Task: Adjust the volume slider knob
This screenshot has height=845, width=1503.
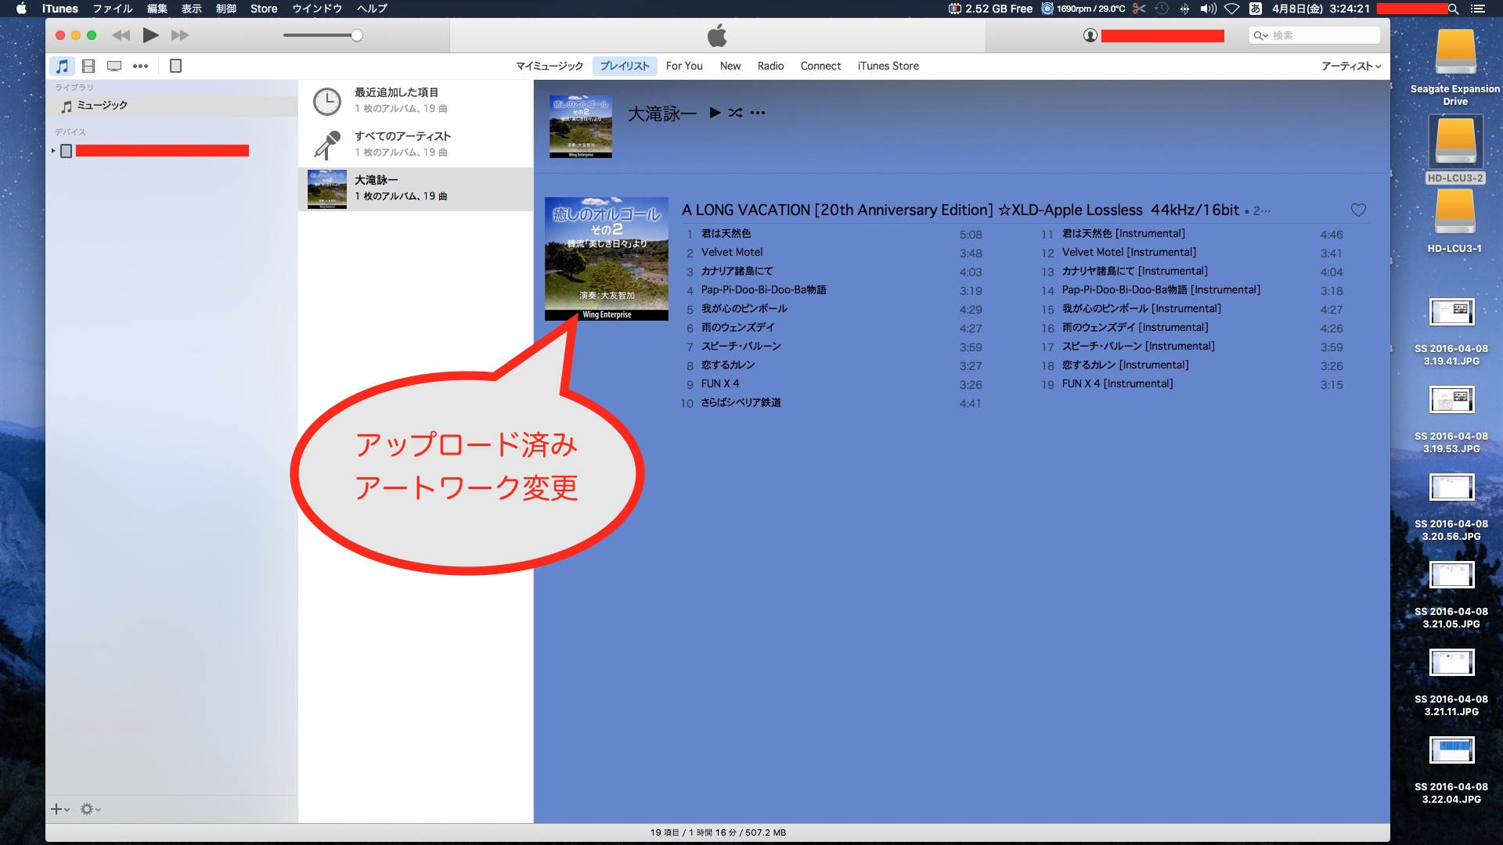Action: (x=357, y=35)
